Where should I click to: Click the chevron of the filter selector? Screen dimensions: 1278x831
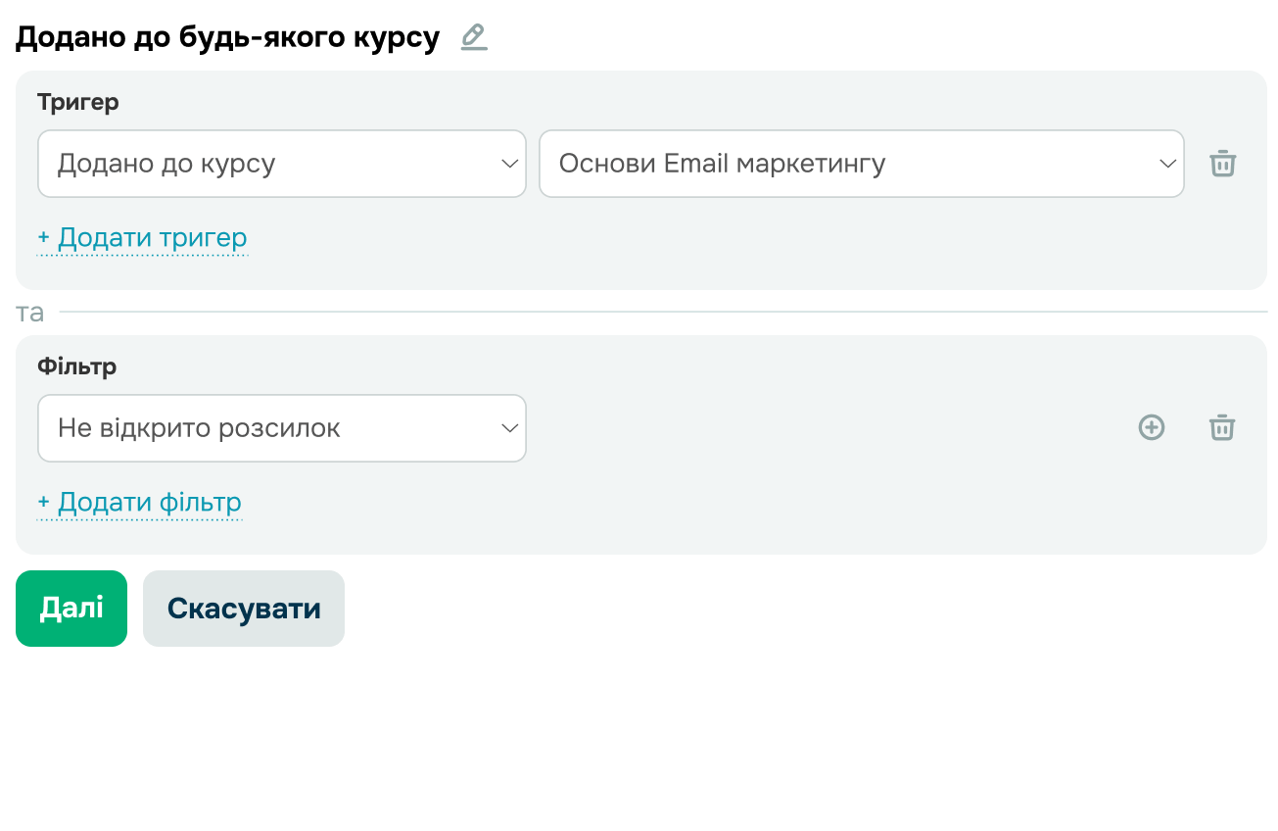509,428
